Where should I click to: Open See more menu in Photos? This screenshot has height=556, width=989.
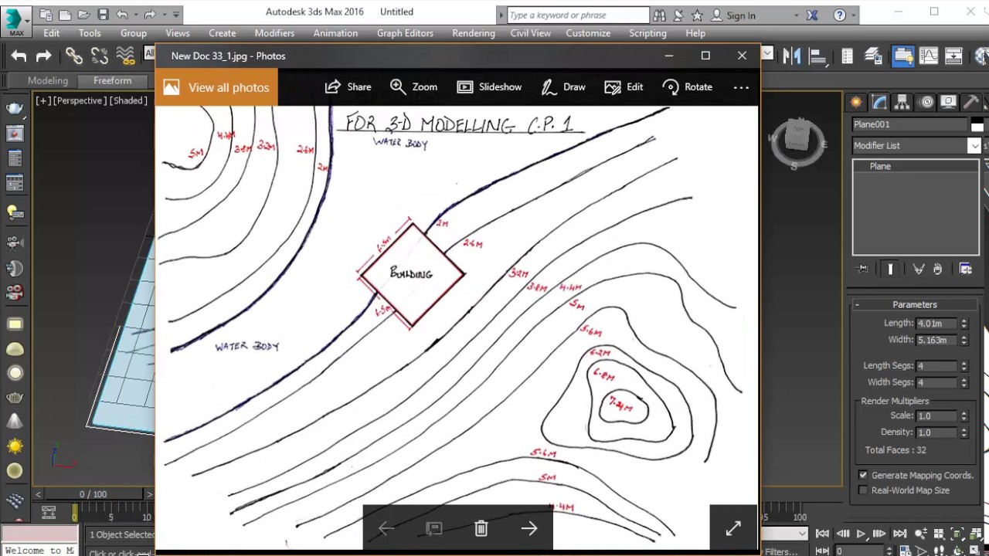tap(741, 87)
